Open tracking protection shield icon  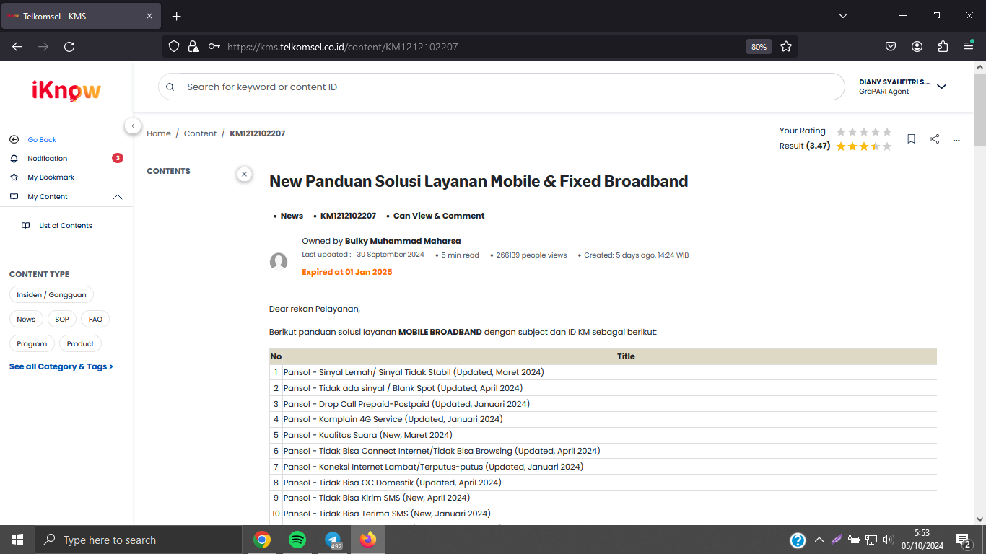point(173,47)
